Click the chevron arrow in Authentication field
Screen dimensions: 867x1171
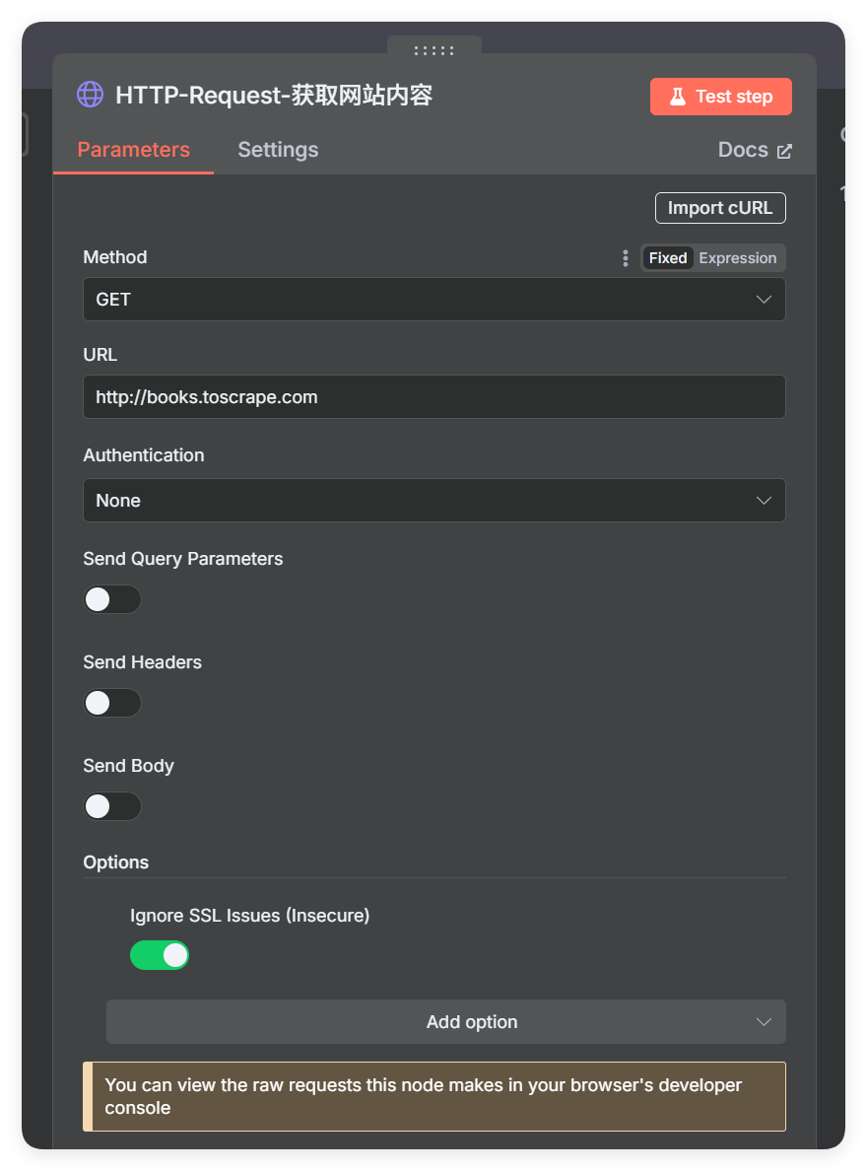point(764,501)
